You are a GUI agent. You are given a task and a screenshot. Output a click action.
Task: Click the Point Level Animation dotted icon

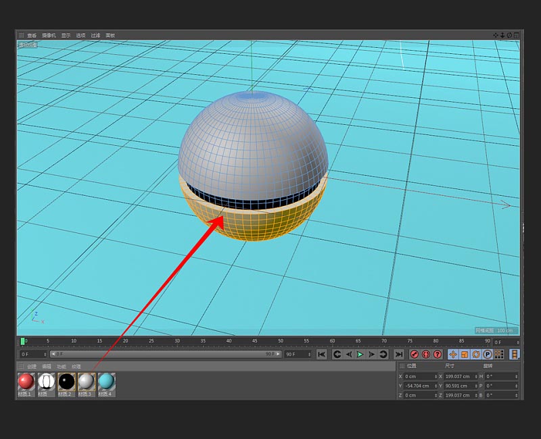[498, 354]
